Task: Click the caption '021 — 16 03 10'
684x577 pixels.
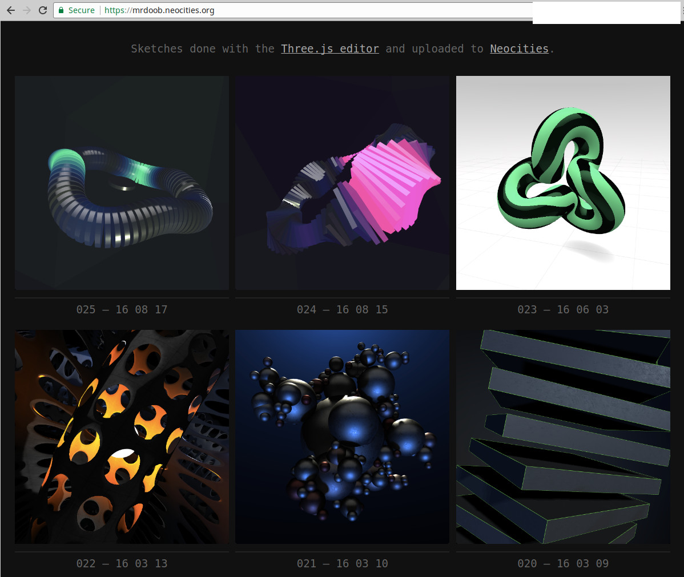Action: tap(342, 563)
